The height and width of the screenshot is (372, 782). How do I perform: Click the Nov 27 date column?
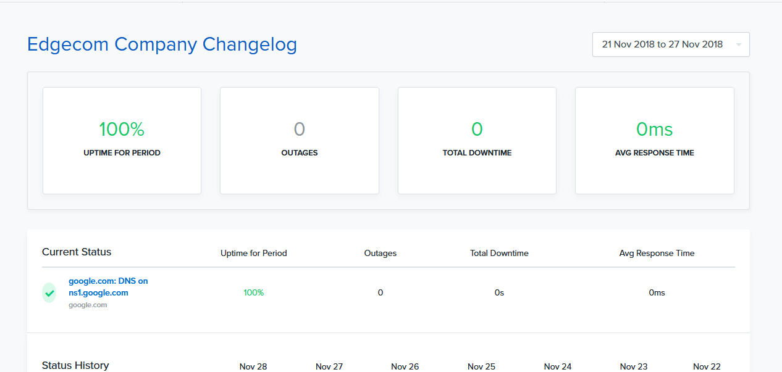click(329, 366)
